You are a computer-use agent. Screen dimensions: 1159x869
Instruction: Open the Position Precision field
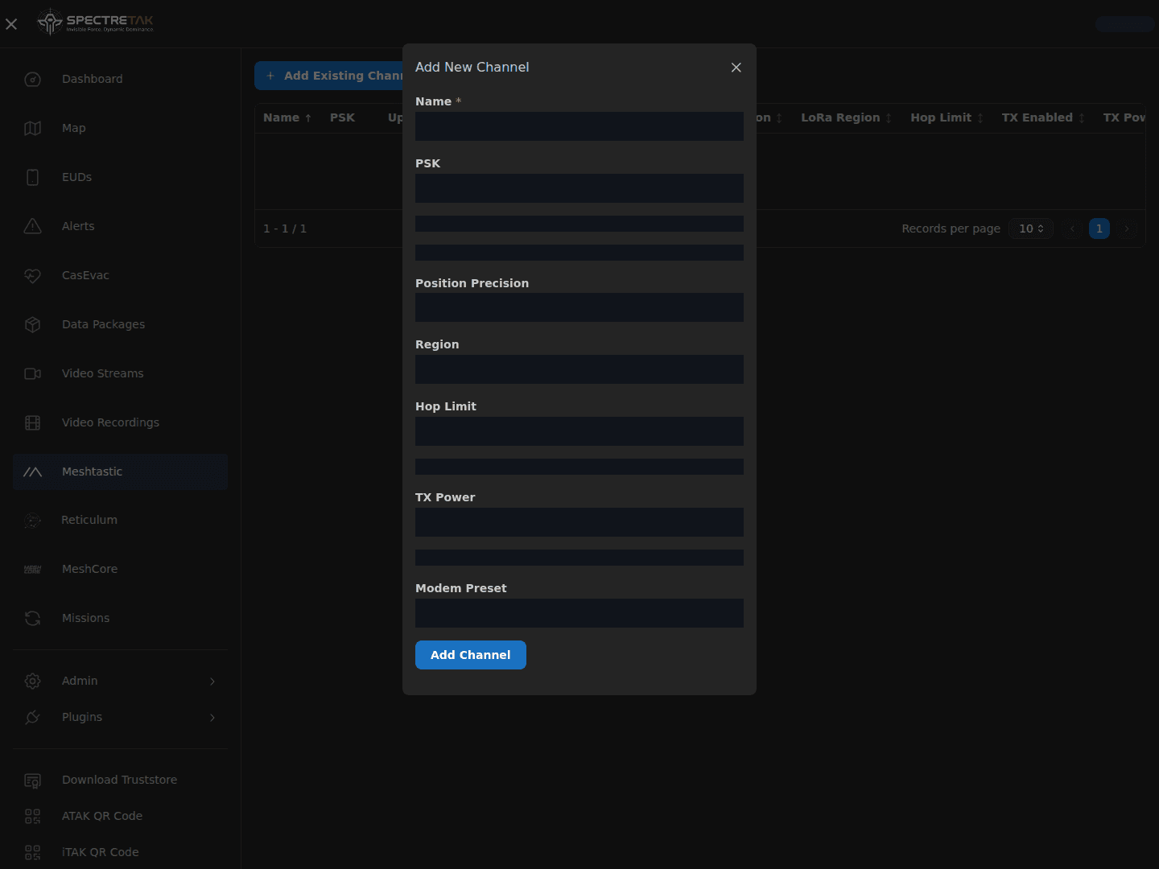[579, 307]
